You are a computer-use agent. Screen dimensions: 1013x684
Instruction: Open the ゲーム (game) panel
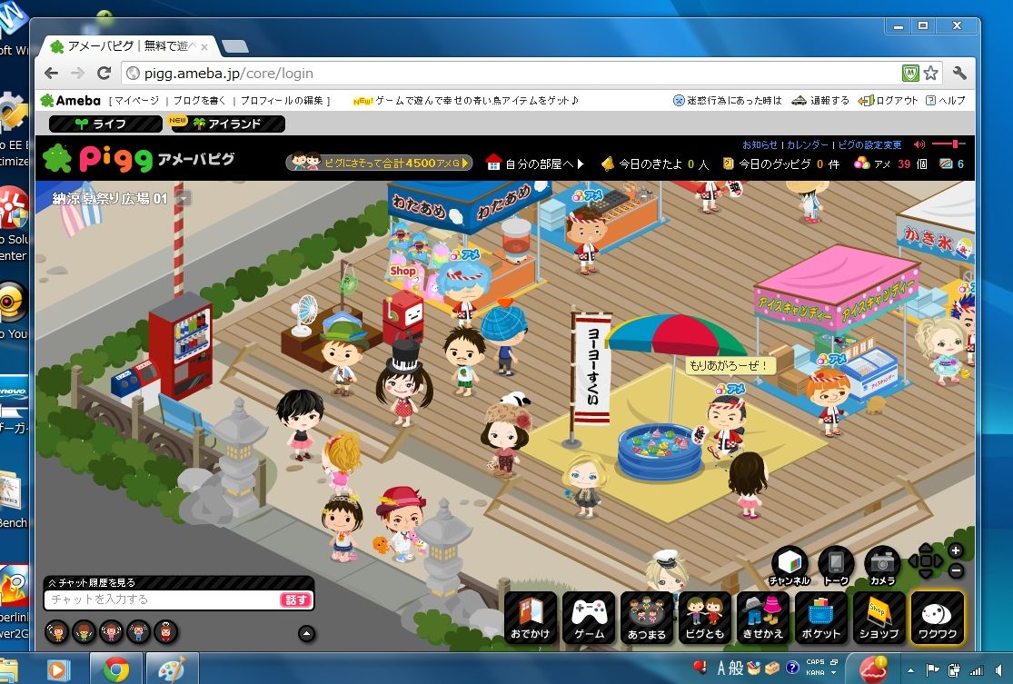click(589, 618)
